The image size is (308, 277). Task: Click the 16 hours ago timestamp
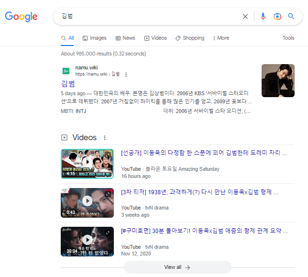click(x=136, y=176)
